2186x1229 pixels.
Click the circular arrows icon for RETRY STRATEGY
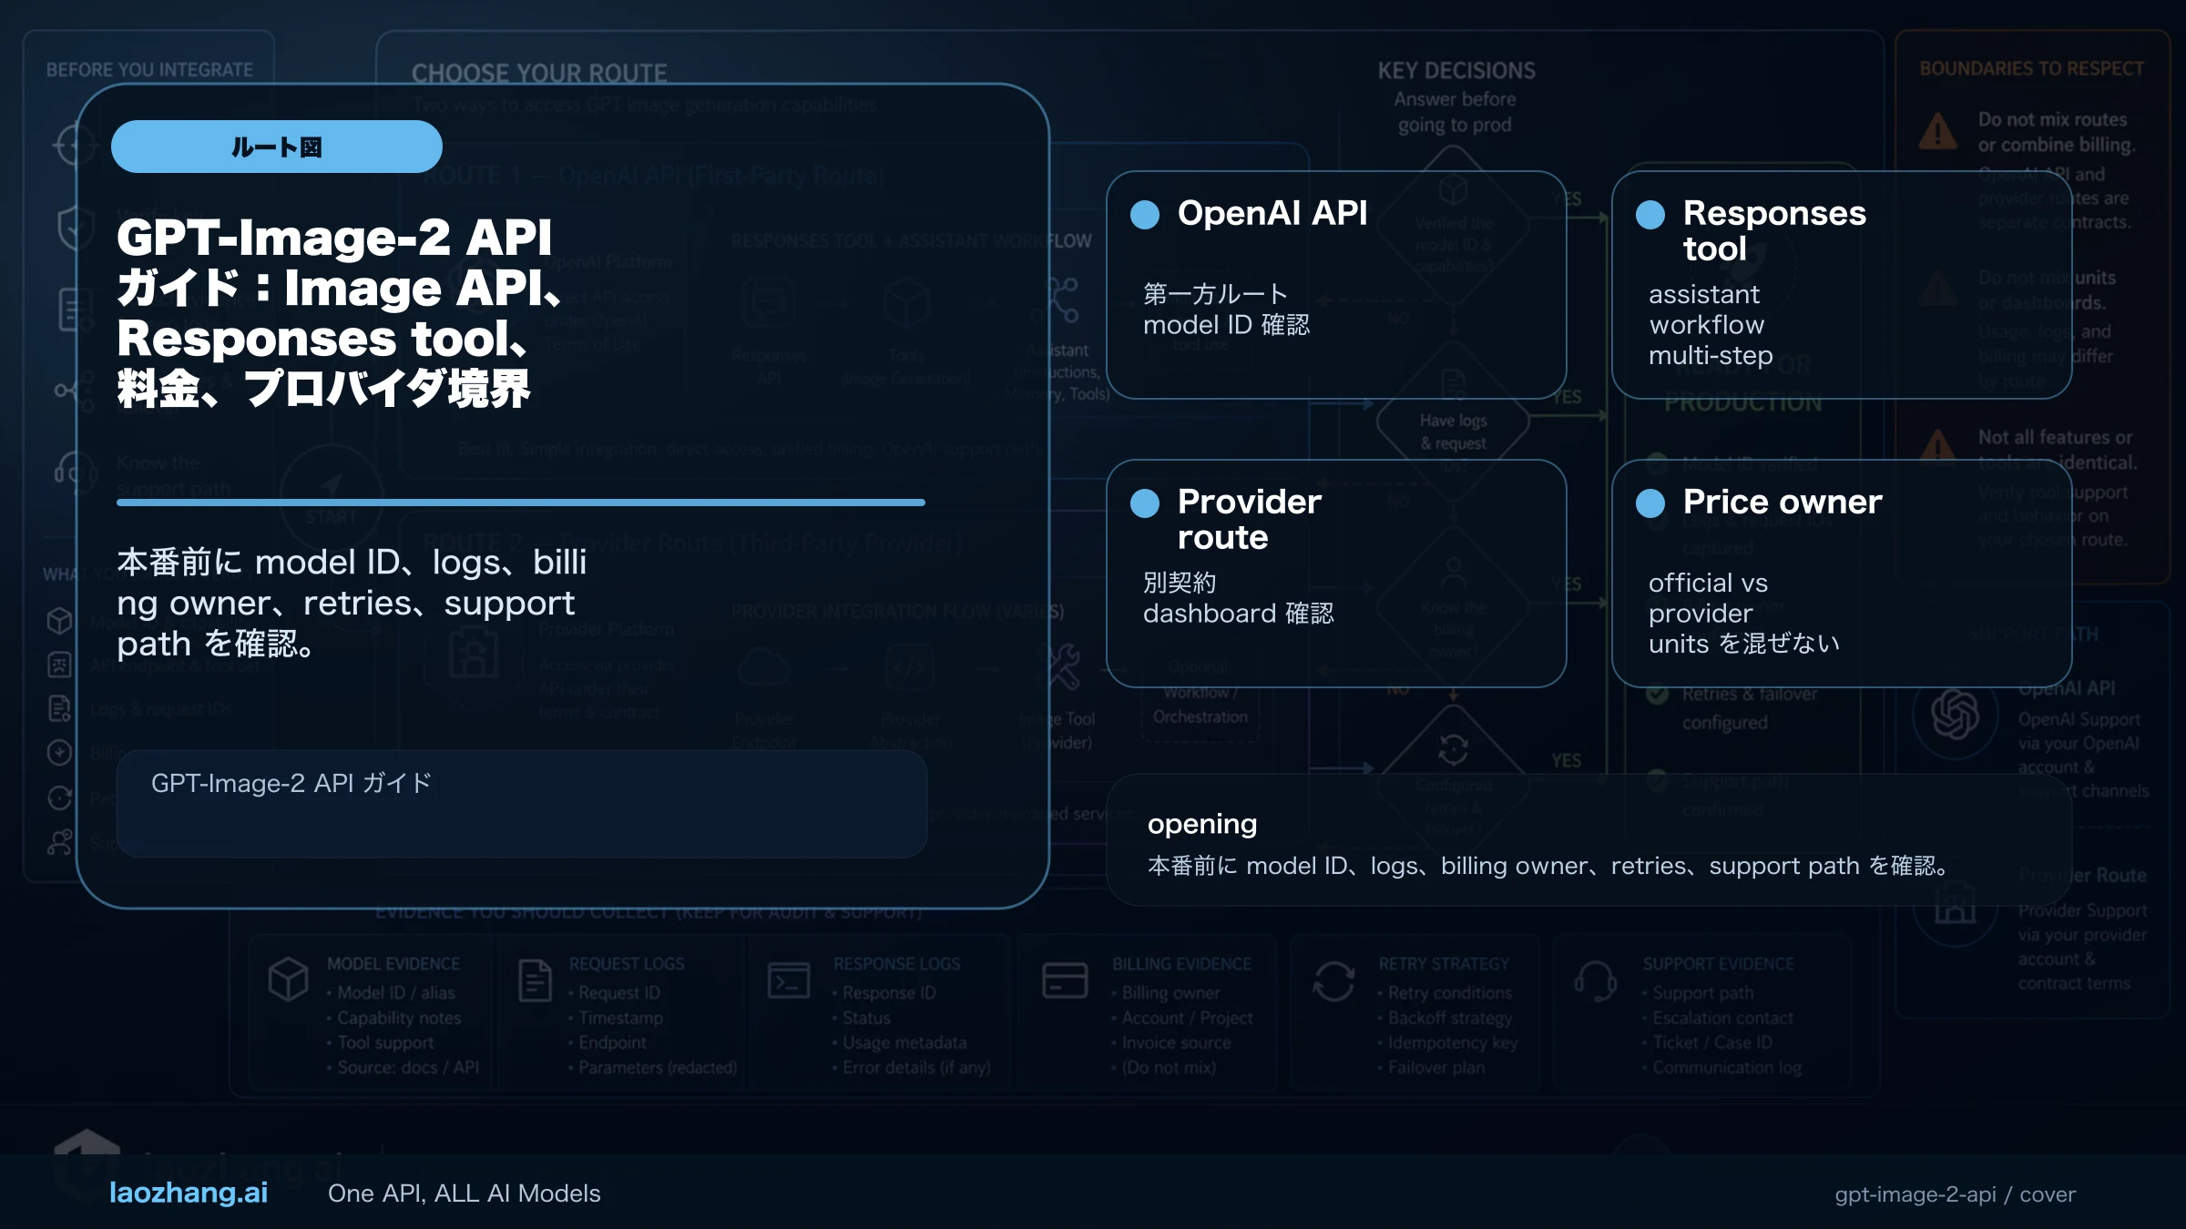[1336, 980]
